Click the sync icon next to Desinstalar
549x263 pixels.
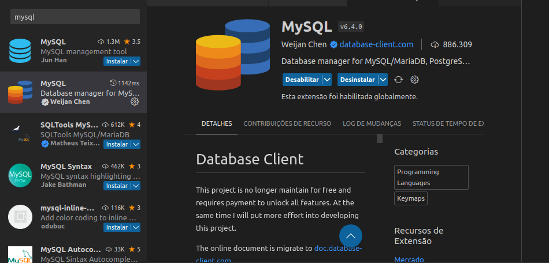pos(398,80)
